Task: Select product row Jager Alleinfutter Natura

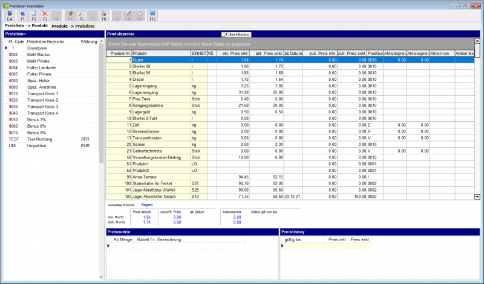Action: pos(290,197)
